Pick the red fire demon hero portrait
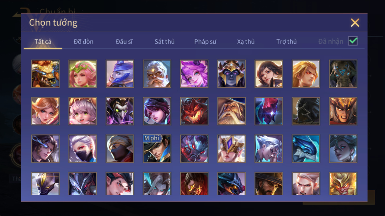 tap(194, 111)
